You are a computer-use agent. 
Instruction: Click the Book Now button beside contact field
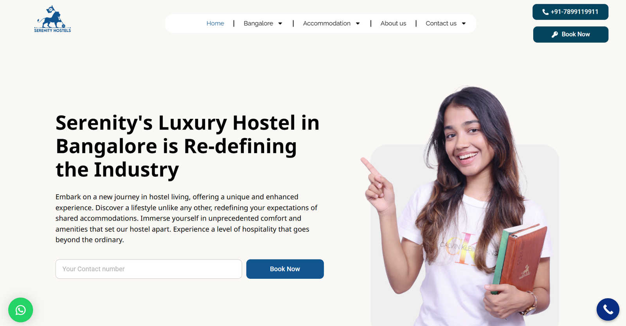[285, 269]
